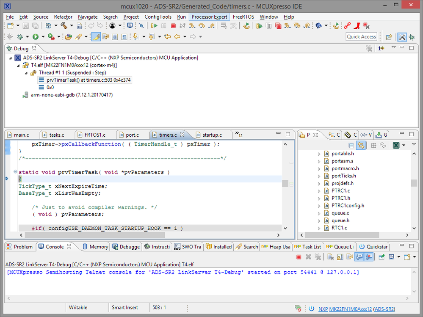Image resolution: width=423 pixels, height=317 pixels.
Task: Click the hammer Build icon
Action: click(64, 26)
